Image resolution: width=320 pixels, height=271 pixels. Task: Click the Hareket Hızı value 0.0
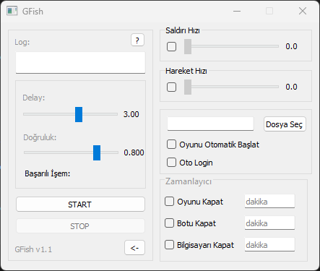point(291,87)
